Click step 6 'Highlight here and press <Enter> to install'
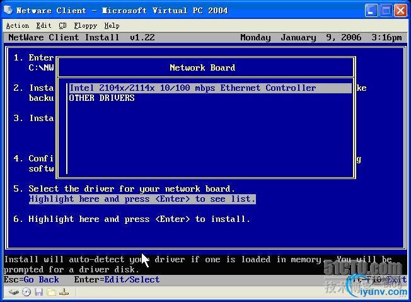This screenshot has height=302, width=411. [x=139, y=219]
